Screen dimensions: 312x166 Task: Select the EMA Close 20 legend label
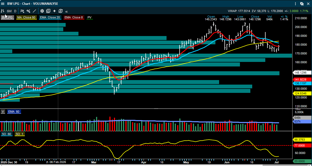tap(50, 18)
